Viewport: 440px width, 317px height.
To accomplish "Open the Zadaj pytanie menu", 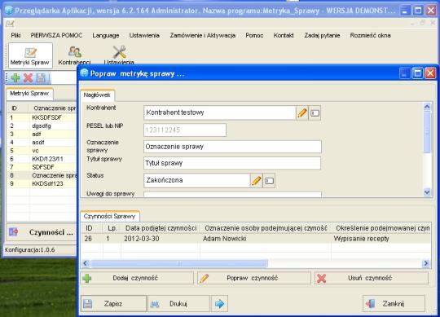I will 322,35.
